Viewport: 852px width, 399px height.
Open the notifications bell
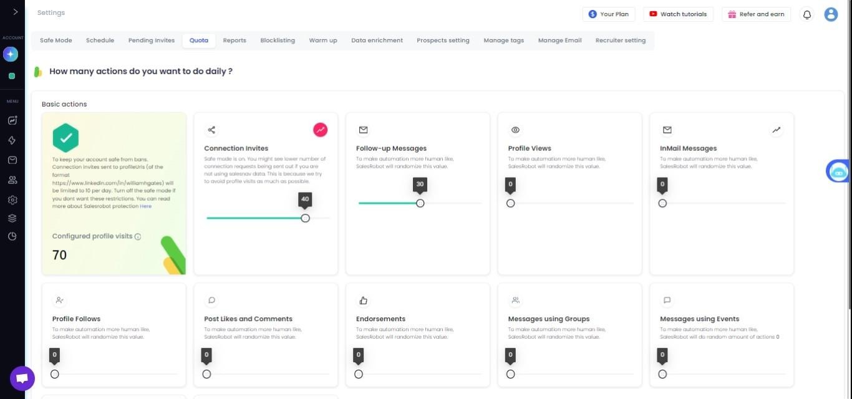806,14
